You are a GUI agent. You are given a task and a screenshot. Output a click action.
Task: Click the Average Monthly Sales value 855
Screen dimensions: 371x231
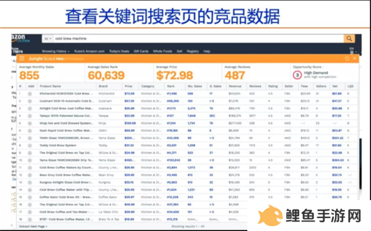pyautogui.click(x=29, y=75)
